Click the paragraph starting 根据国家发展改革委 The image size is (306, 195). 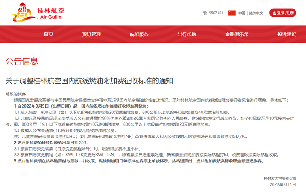(151, 100)
